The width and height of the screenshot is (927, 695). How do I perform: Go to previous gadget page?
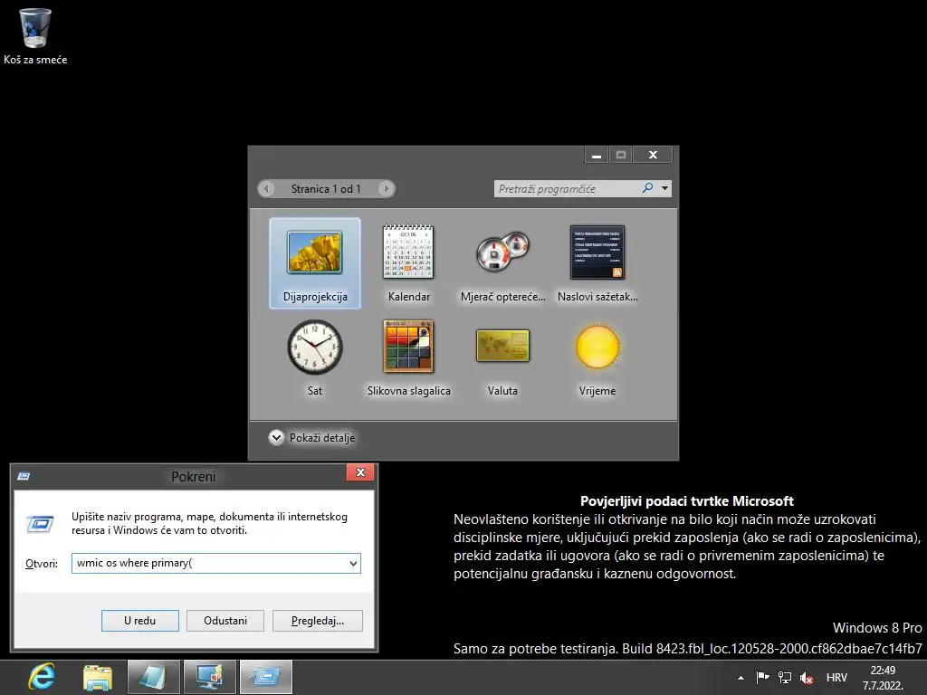click(x=267, y=188)
